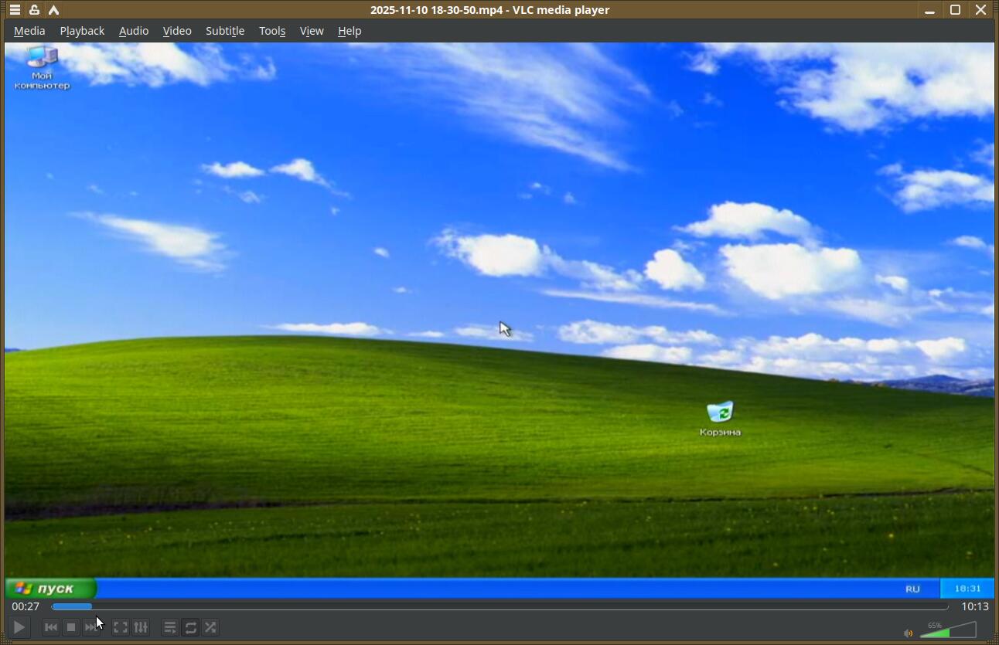Click the 'Мой компьютер' icon in the video
The width and height of the screenshot is (999, 645).
pyautogui.click(x=42, y=67)
